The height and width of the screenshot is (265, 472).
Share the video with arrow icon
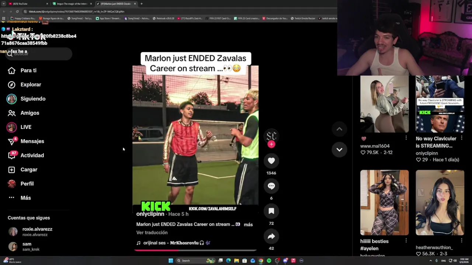(x=271, y=236)
